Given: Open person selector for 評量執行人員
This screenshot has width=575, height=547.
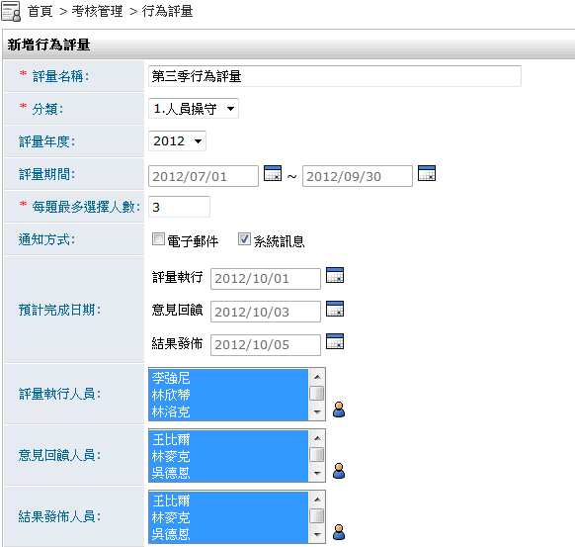Looking at the screenshot, I should point(339,410).
